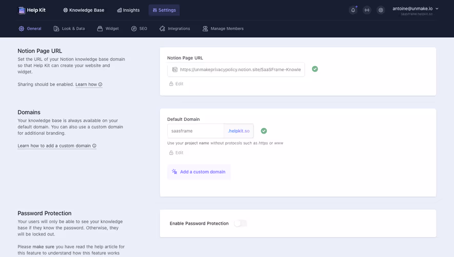
Task: Click the green check beside Notion URL
Action: click(x=315, y=69)
